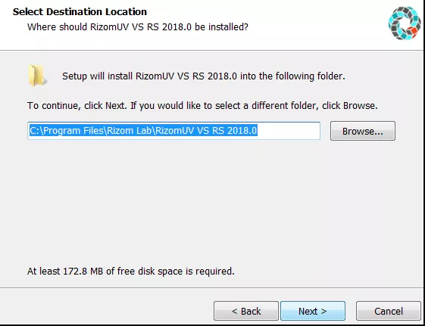Viewport: 425px width, 326px height.
Task: Click the highlighted install path text
Action: 143,131
